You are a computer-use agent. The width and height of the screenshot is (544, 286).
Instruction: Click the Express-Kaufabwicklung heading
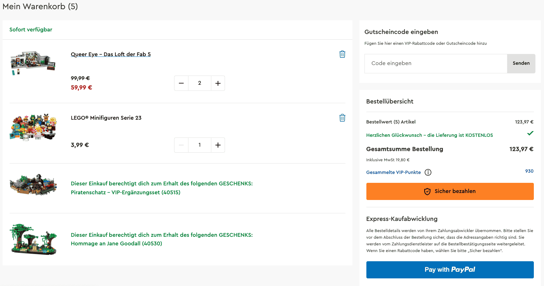[x=402, y=219]
